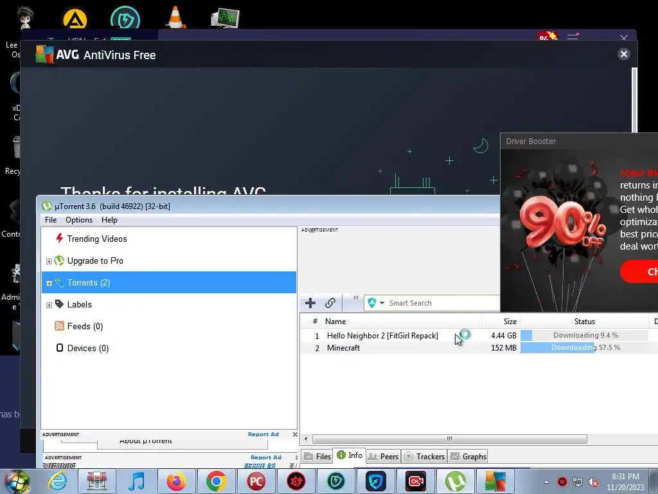Switch to the Files tab
Image resolution: width=658 pixels, height=494 pixels.
317,456
